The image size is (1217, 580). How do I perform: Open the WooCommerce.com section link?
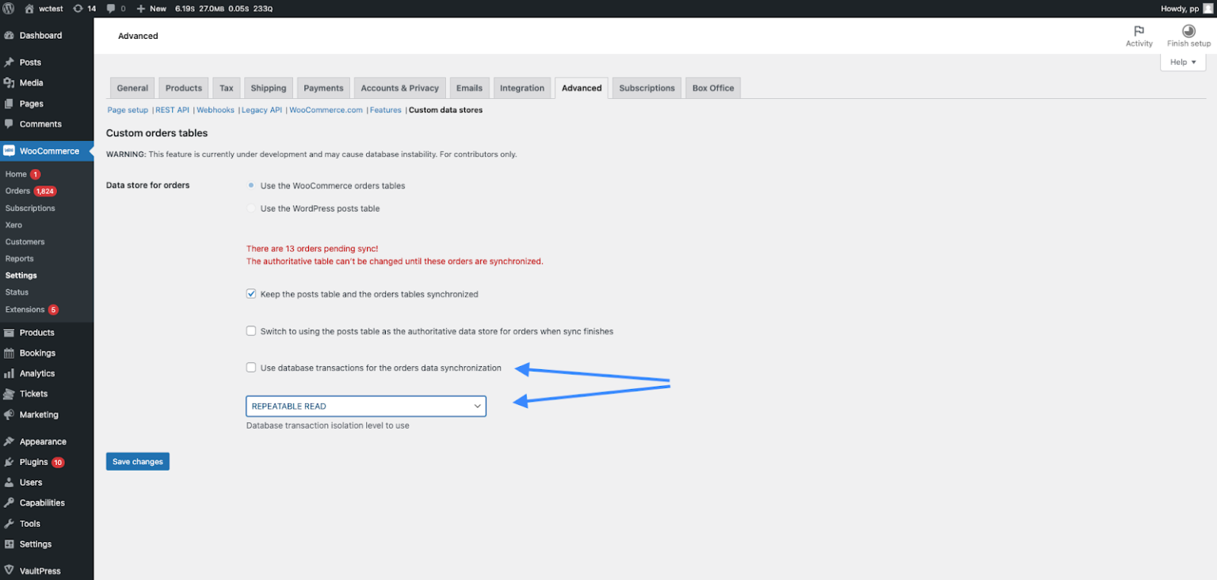click(x=326, y=110)
